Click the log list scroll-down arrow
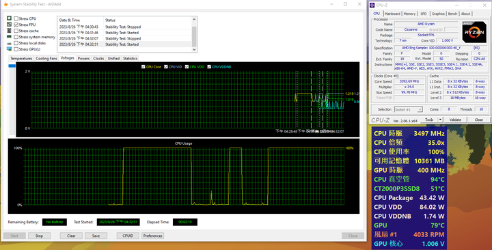The width and height of the screenshot is (492, 250). pyautogui.click(x=194, y=49)
